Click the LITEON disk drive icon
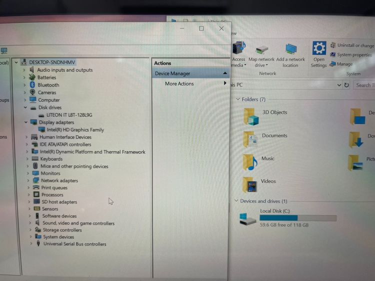Screen dimensions: 375x281 click(41, 115)
